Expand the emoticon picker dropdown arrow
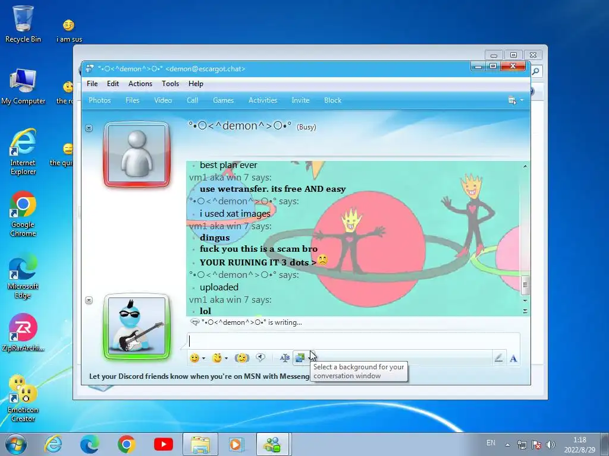 (x=203, y=358)
